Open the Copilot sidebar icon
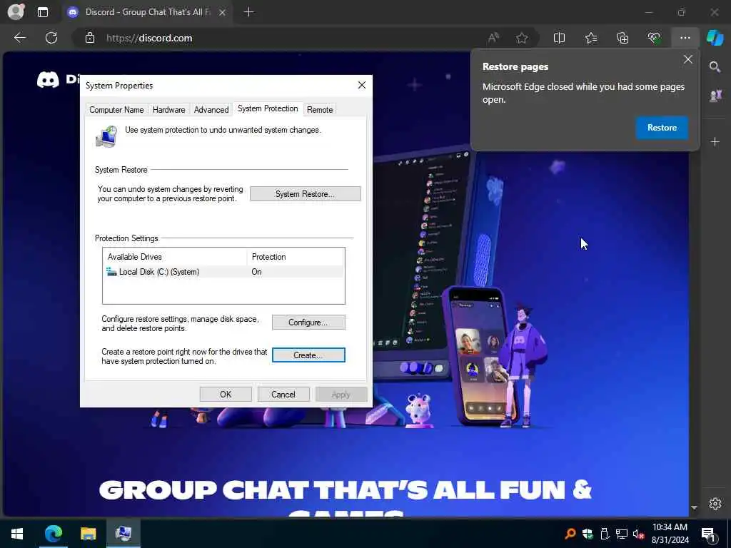Screen dimensions: 731x548 715,38
